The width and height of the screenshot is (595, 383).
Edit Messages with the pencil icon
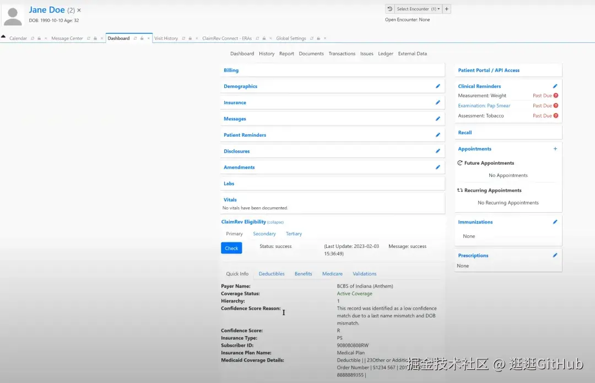[438, 119]
